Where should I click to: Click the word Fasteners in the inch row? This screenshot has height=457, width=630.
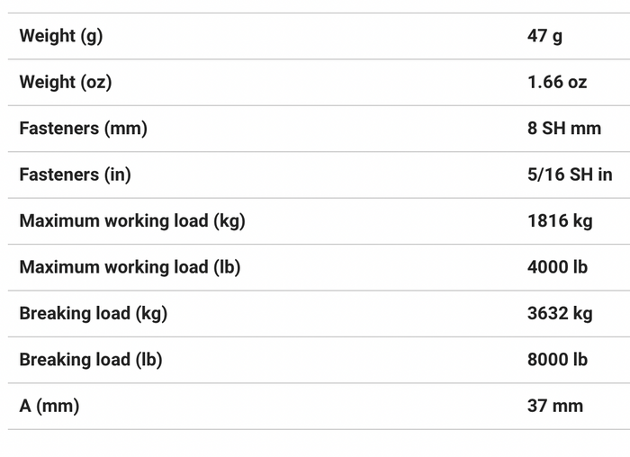59,175
